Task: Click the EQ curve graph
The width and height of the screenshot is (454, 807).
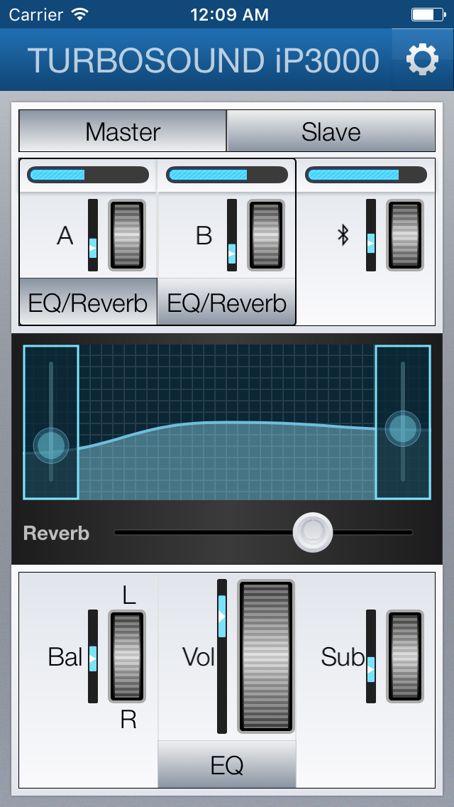Action: coord(227,422)
